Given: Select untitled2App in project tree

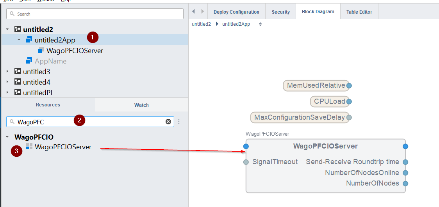Looking at the screenshot, I should point(55,40).
